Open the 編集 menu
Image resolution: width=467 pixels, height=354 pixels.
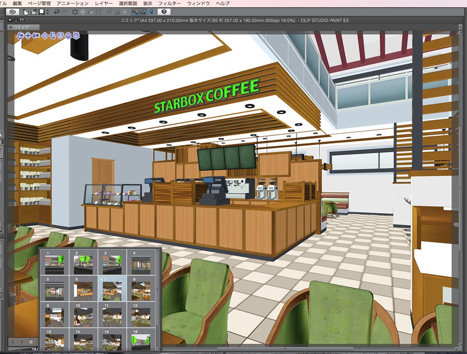coord(17,3)
